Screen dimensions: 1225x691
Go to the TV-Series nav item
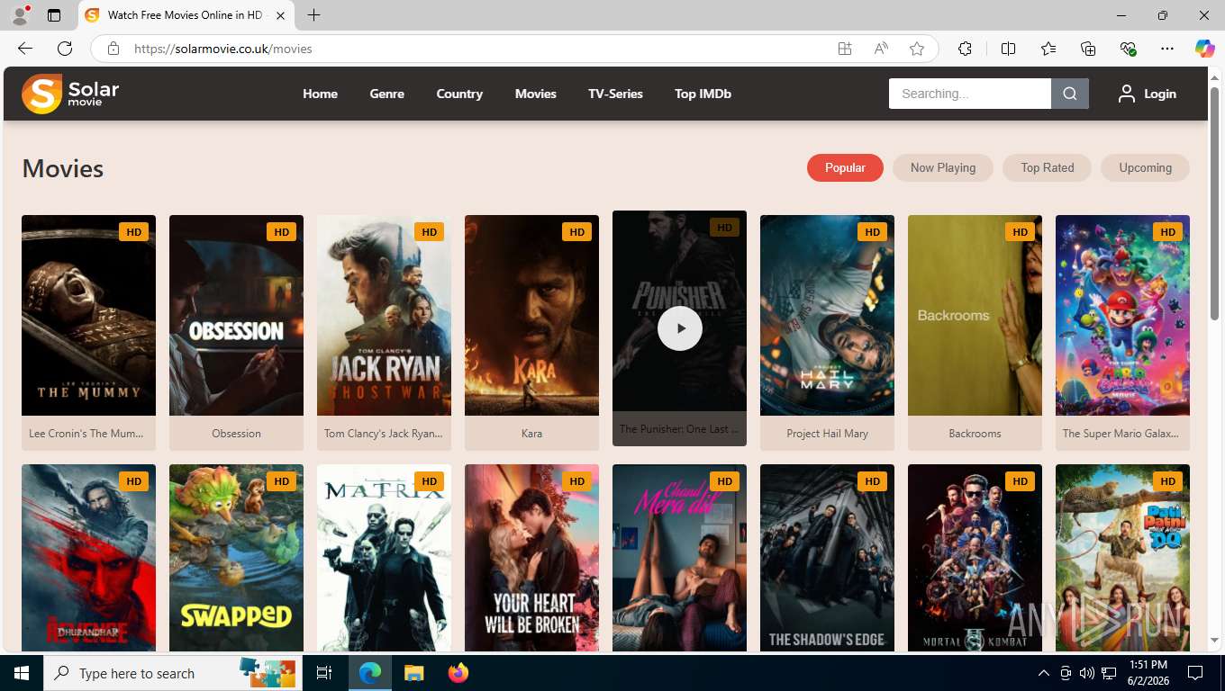tap(615, 94)
